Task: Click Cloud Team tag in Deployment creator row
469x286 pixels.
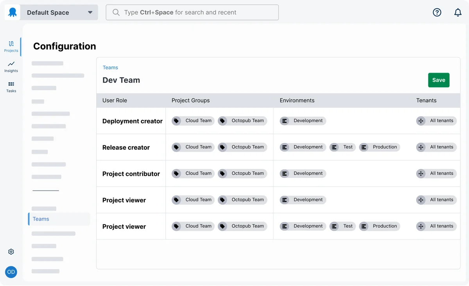Action: (193, 121)
